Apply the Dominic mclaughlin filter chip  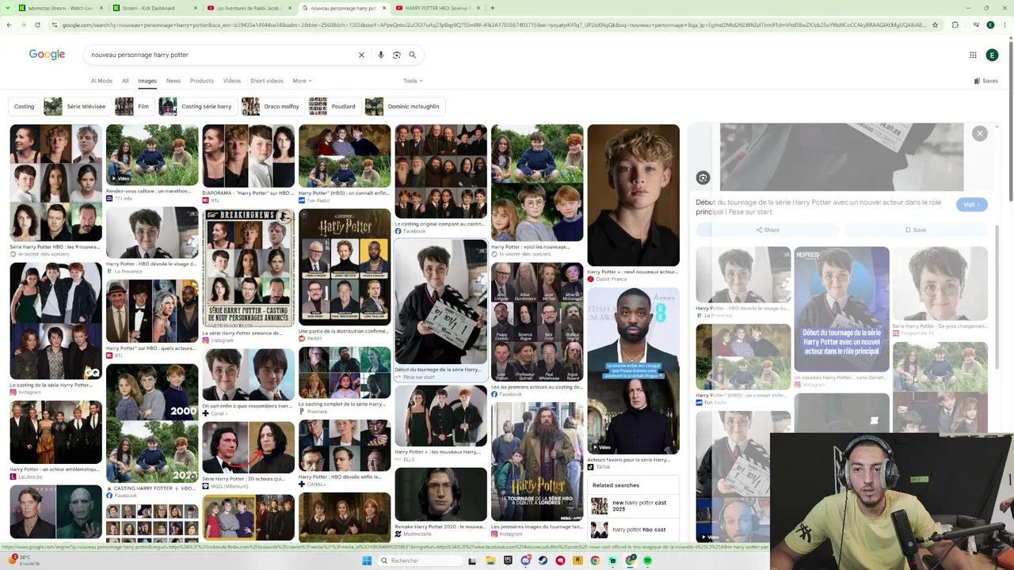tap(404, 106)
